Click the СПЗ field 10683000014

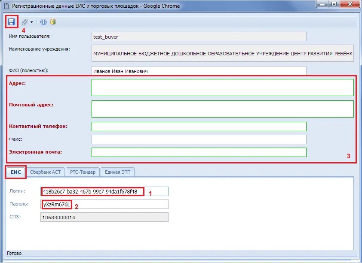[x=104, y=217]
